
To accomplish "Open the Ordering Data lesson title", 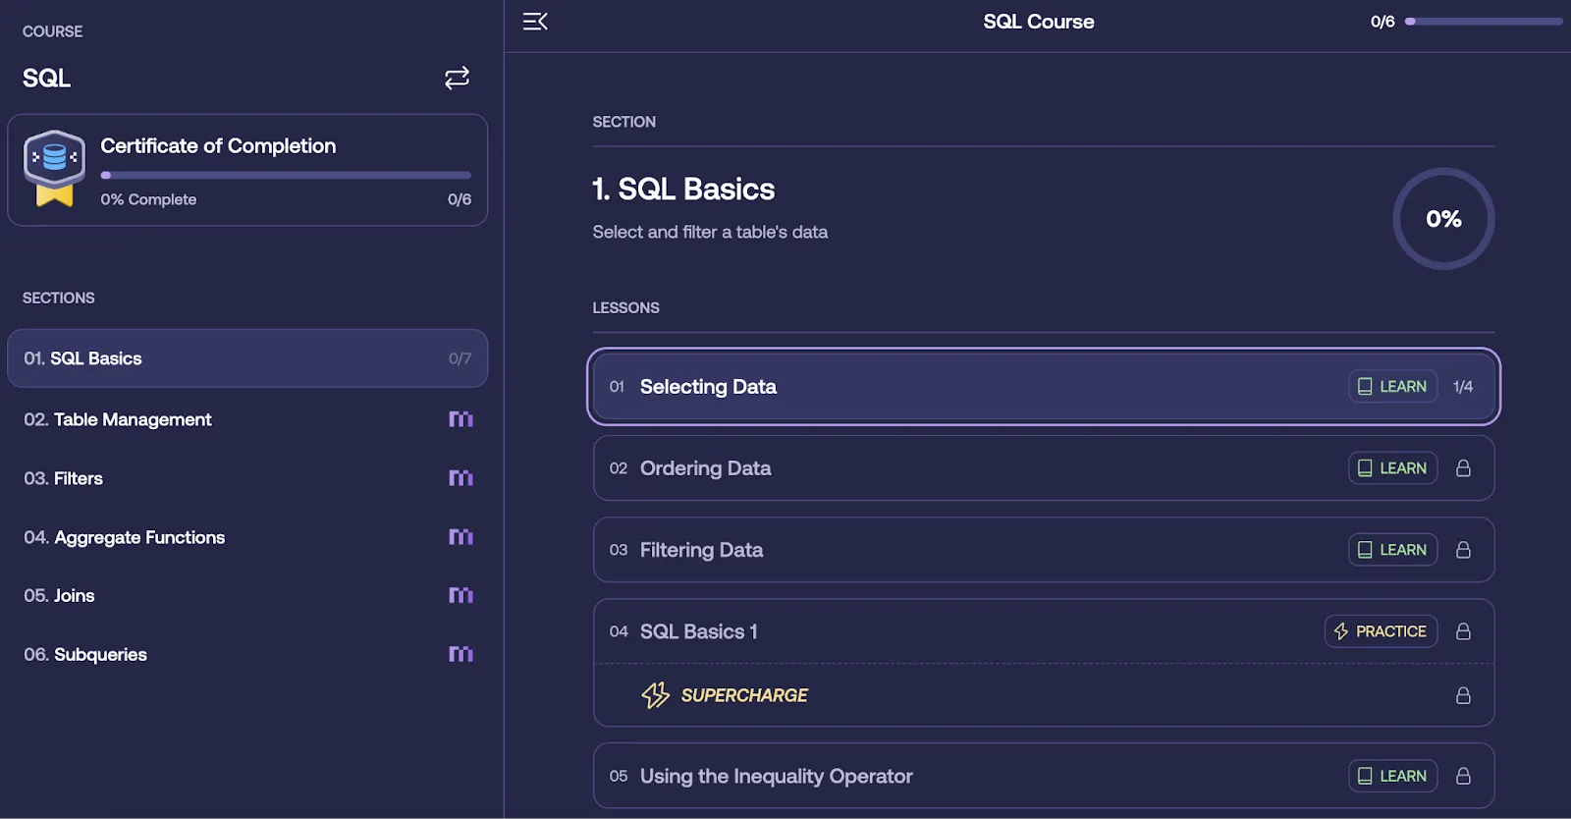I will (705, 468).
